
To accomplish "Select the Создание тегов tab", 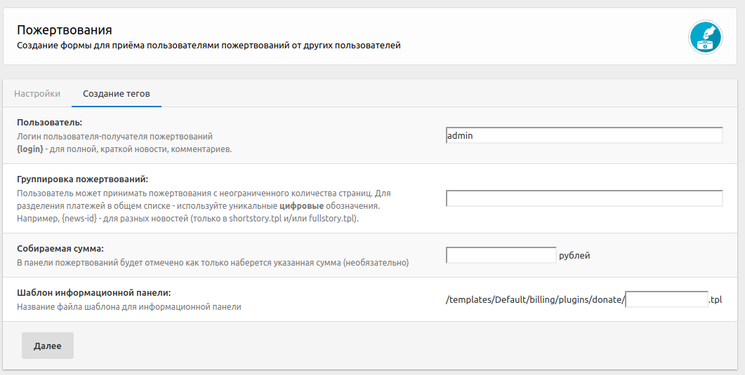I will click(x=116, y=93).
